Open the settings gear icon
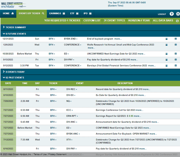Viewport: 180px width, 157px height. tap(178, 14)
